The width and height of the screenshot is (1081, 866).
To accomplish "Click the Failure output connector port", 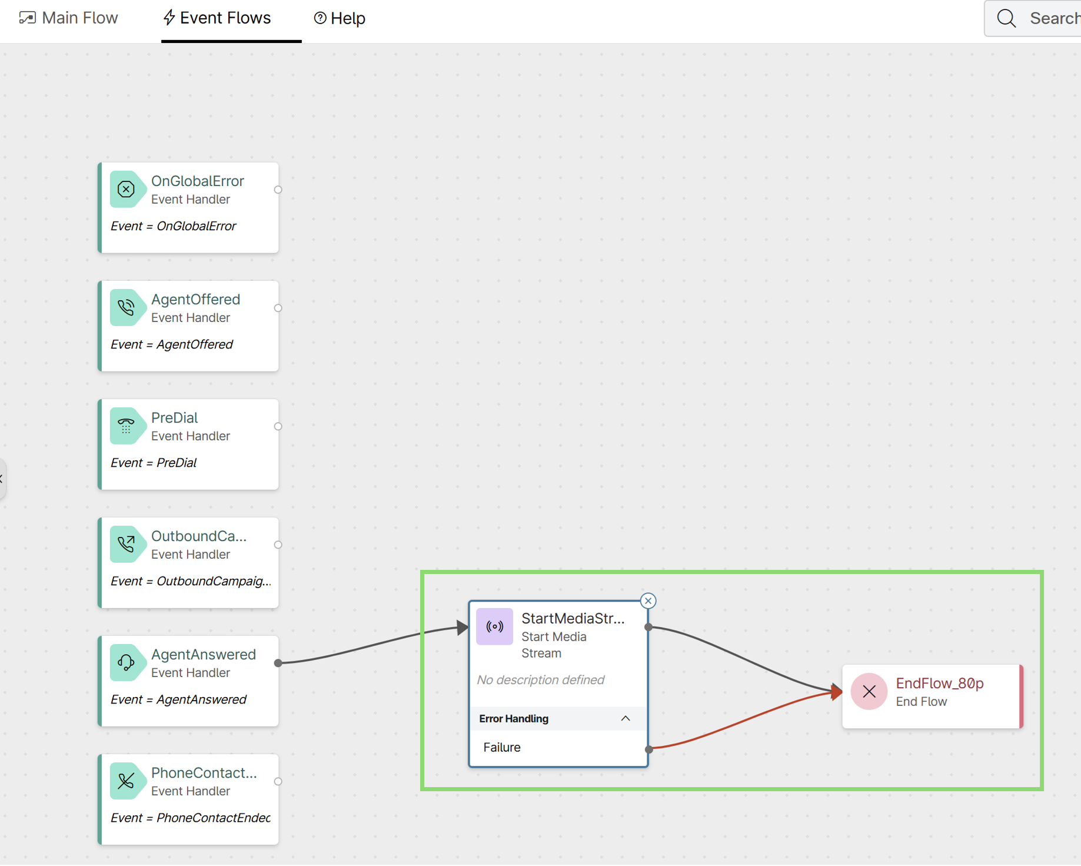I will 648,749.
